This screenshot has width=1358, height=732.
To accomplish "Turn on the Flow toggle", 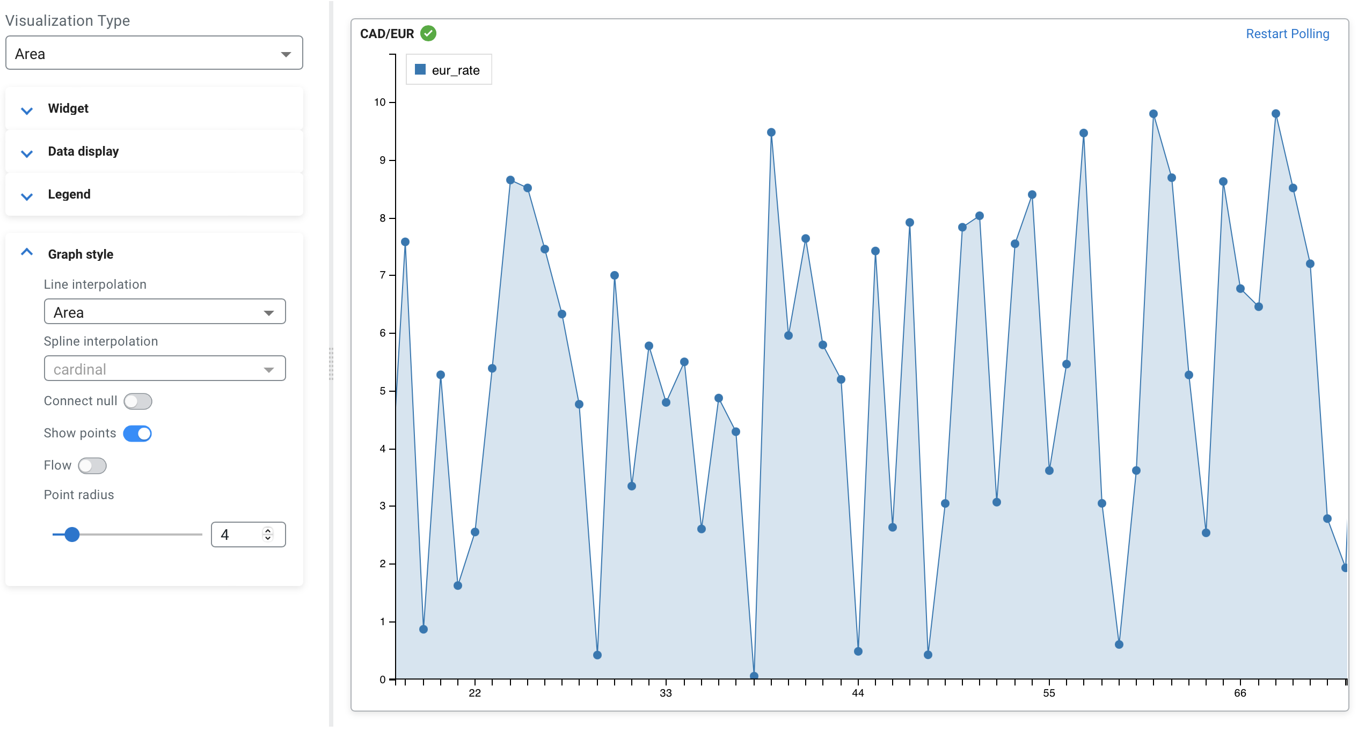I will point(92,465).
